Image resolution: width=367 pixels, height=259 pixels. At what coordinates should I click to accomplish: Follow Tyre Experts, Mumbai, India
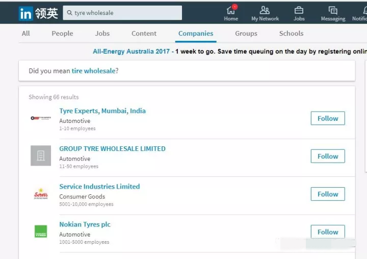click(328, 118)
